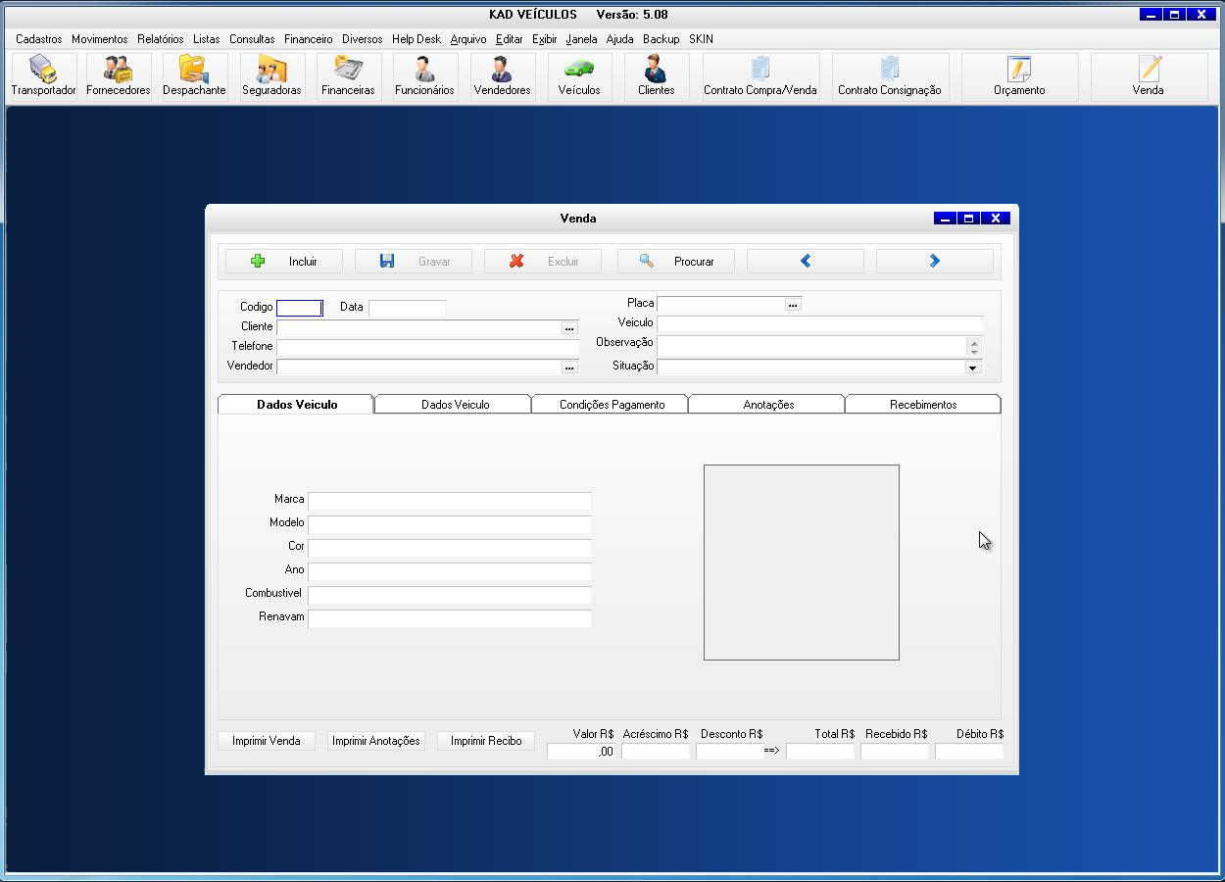This screenshot has width=1225, height=882.
Task: Open the Relatórios menu
Action: (x=160, y=39)
